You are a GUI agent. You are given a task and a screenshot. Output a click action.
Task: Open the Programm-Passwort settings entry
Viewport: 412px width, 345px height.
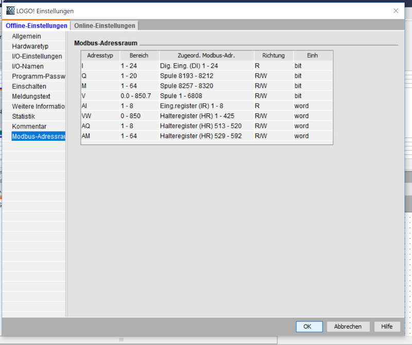pos(38,76)
